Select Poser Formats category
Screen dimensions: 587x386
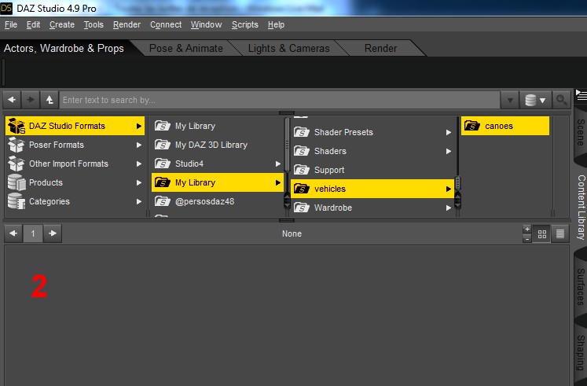click(x=75, y=145)
